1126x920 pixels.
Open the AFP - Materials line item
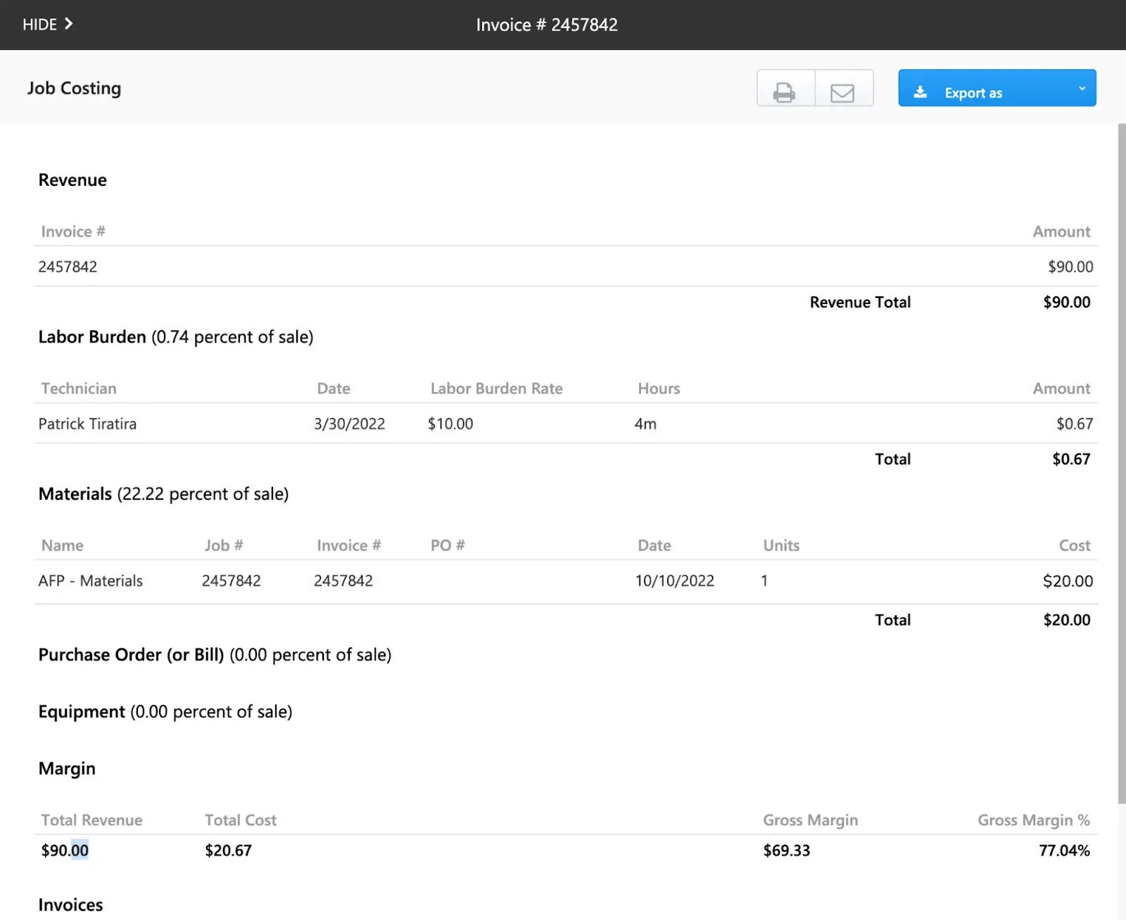91,581
